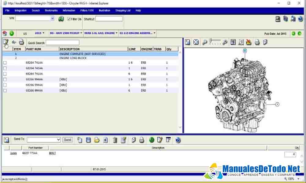Click the red and yellow illustration tool icon
This screenshot has width=306, height=183.
coord(248,42)
